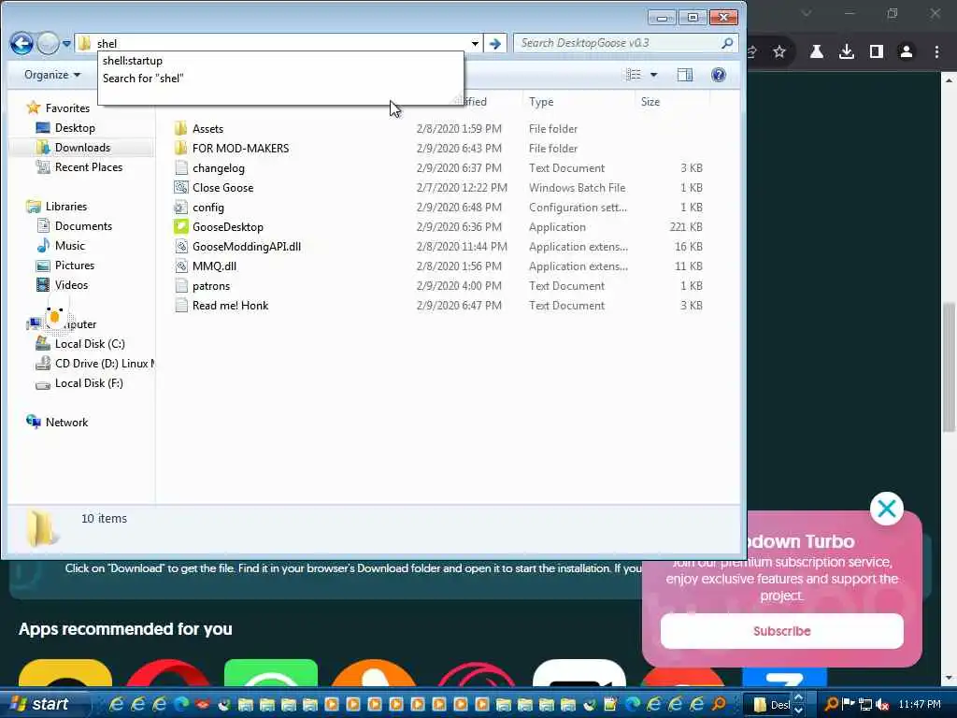Open Chrome three-dot menu
This screenshot has height=718, width=957.
click(936, 52)
